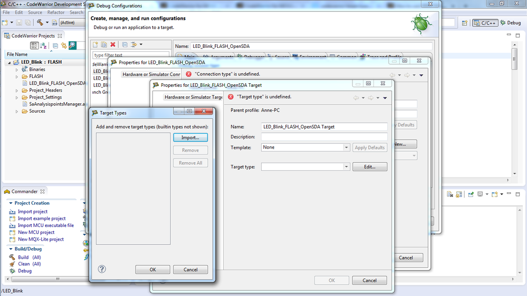This screenshot has height=296, width=527.
Task: Expand the FLASH folder node
Action: [17, 76]
